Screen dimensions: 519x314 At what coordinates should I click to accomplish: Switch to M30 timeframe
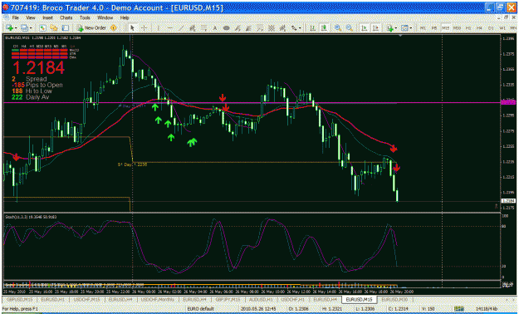tap(457, 28)
